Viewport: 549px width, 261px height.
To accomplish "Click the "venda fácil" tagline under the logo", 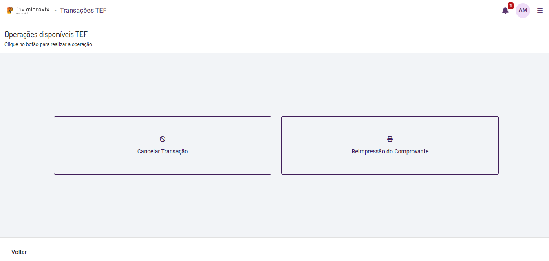I will click(x=29, y=13).
